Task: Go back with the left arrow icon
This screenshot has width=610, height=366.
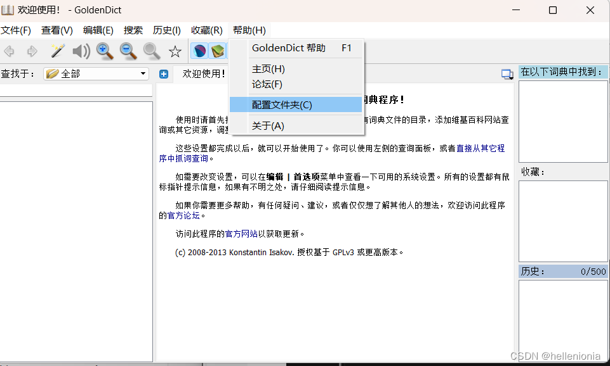Action: coord(9,51)
